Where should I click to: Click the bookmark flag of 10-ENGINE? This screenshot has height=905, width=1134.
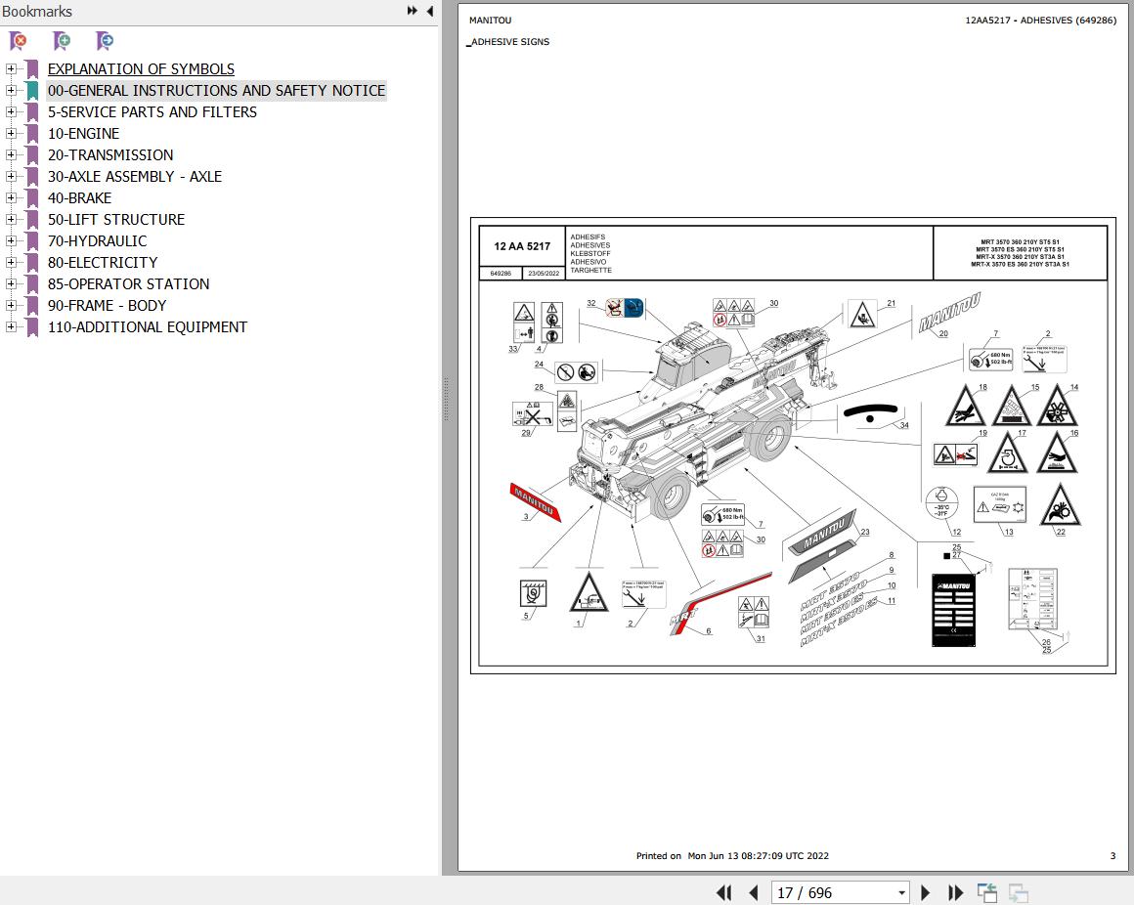[x=32, y=134]
